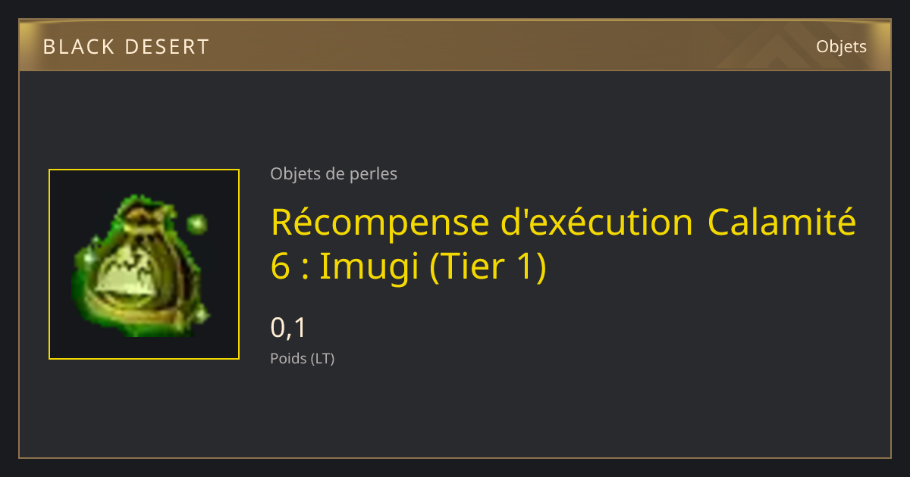Click the item title Récompense d'exécution
Image resolution: width=910 pixels, height=477 pixels.
coord(482,223)
